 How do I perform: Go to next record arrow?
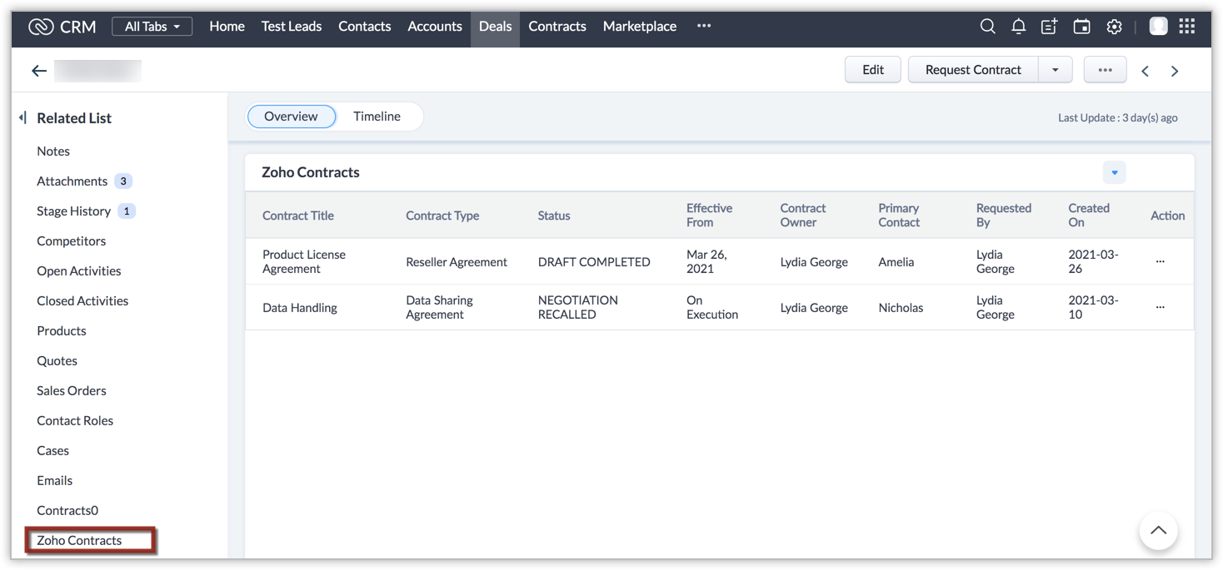point(1175,71)
